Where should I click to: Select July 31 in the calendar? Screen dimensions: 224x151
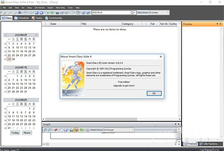(x=26, y=92)
